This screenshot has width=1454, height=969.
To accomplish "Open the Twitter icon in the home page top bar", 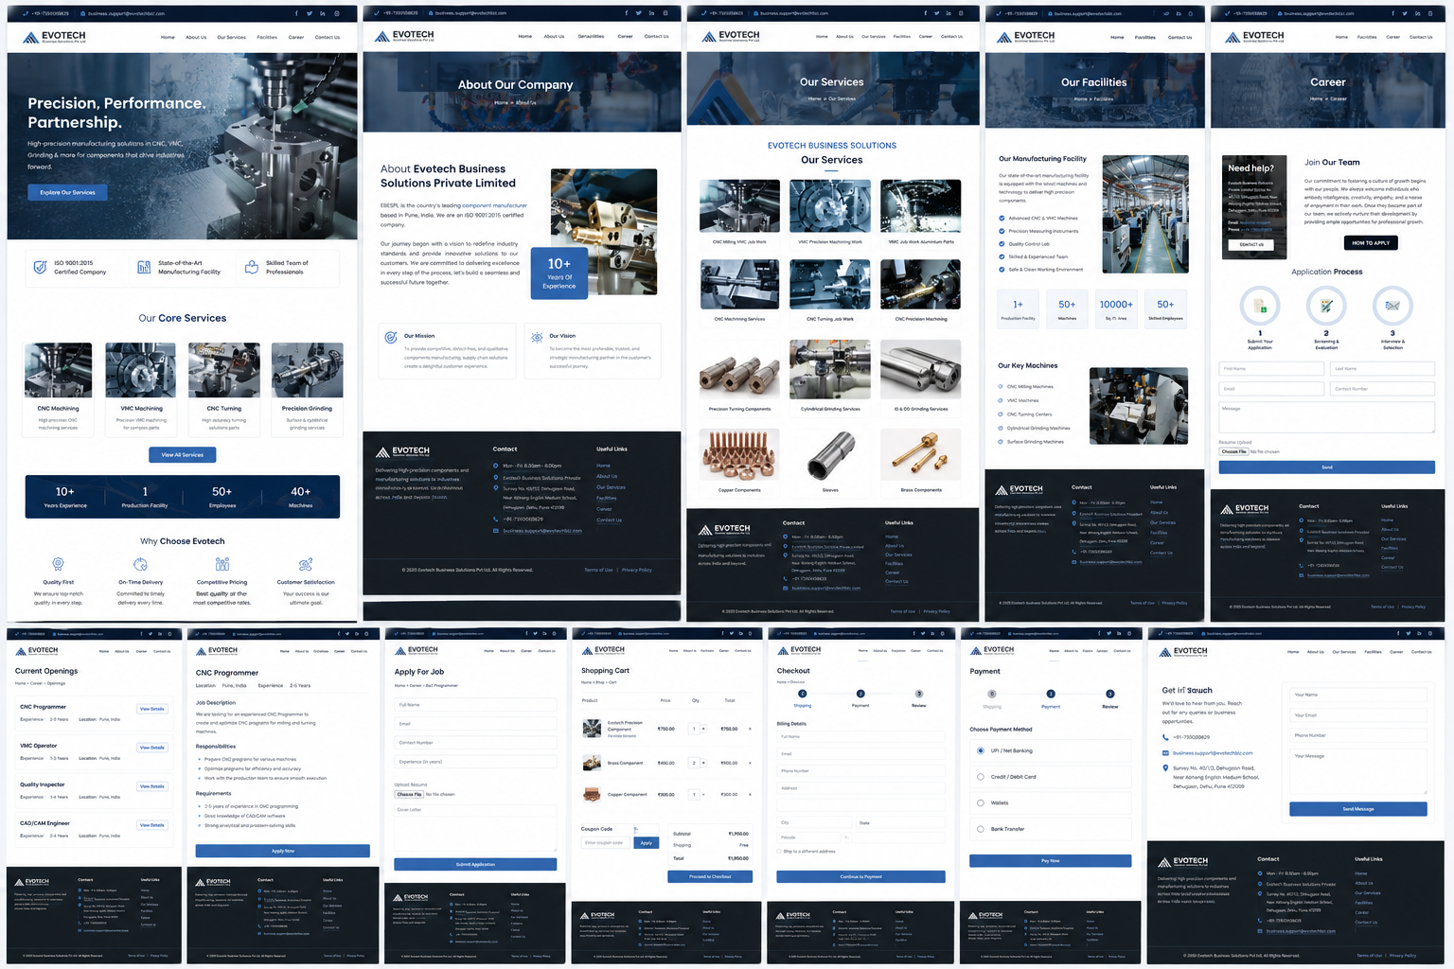I will coord(310,13).
